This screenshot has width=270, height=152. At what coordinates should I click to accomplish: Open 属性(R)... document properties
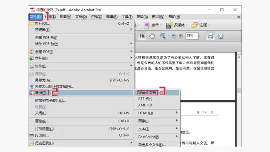point(81,121)
